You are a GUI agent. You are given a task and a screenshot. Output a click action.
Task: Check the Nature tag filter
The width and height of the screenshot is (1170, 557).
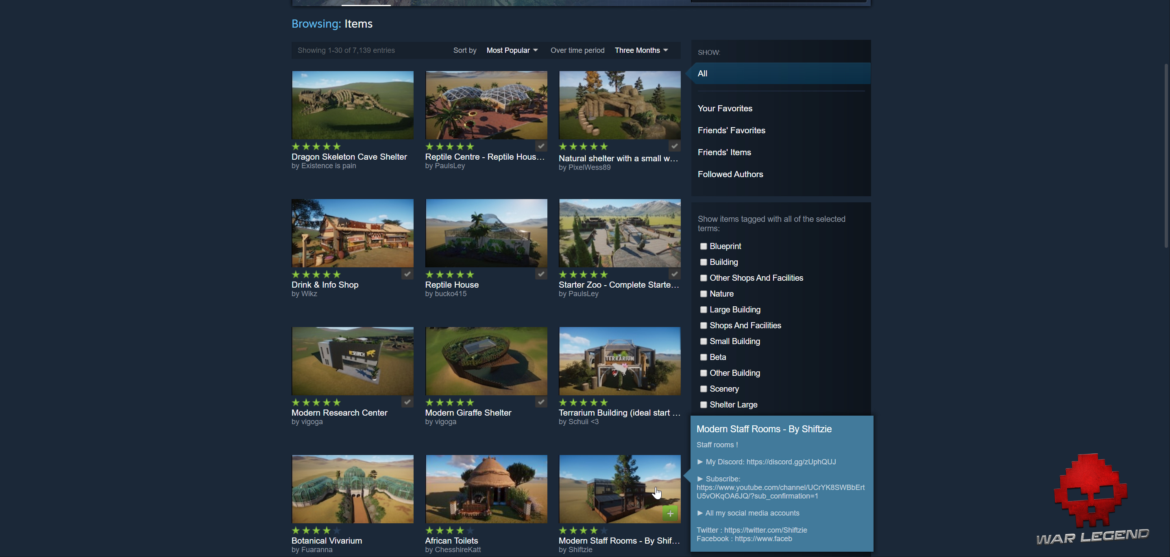703,294
